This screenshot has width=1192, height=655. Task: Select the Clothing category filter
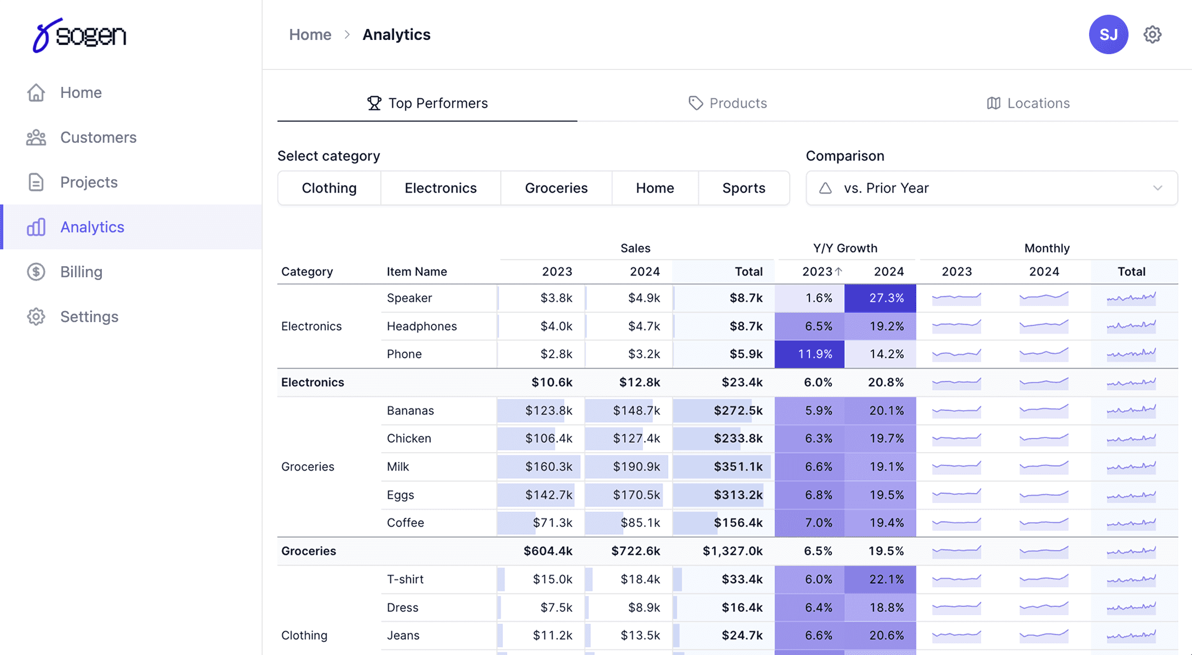click(x=329, y=188)
